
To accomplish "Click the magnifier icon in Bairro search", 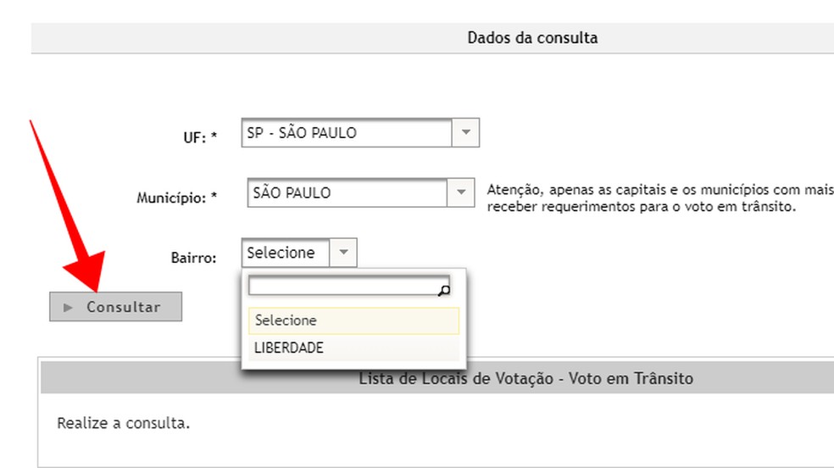I will 443,290.
